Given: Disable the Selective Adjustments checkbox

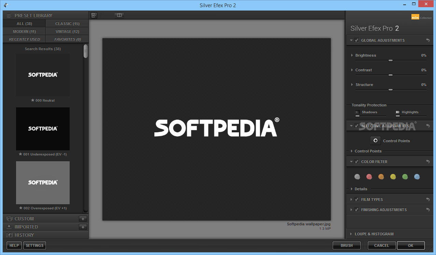Looking at the screenshot, I should 357,126.
